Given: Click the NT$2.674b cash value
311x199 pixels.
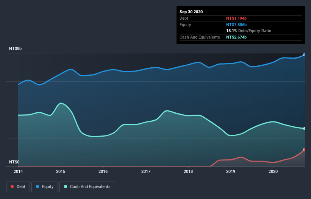Looking at the screenshot, I should 236,37.
